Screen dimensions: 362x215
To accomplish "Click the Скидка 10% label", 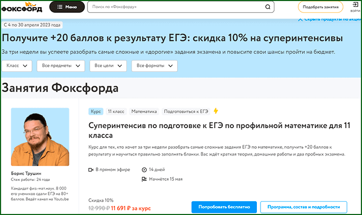I will pyautogui.click(x=101, y=200).
